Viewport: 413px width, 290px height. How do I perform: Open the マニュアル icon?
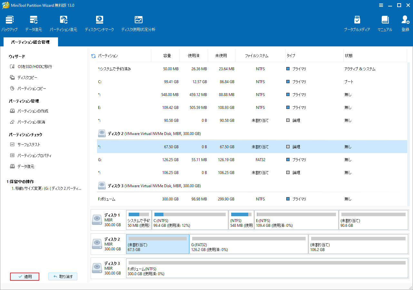(x=385, y=23)
